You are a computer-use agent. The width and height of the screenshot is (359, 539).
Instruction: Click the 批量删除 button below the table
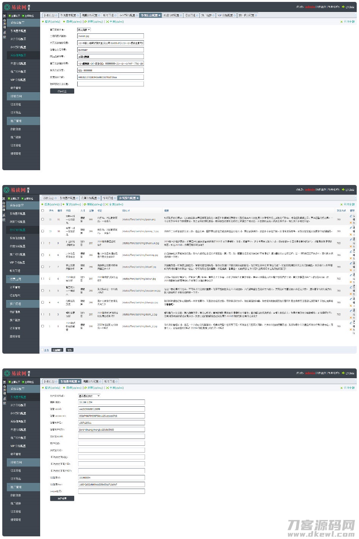tap(57, 350)
